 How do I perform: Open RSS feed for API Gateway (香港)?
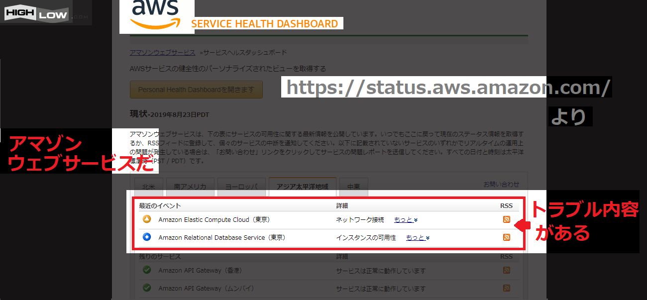tap(507, 270)
